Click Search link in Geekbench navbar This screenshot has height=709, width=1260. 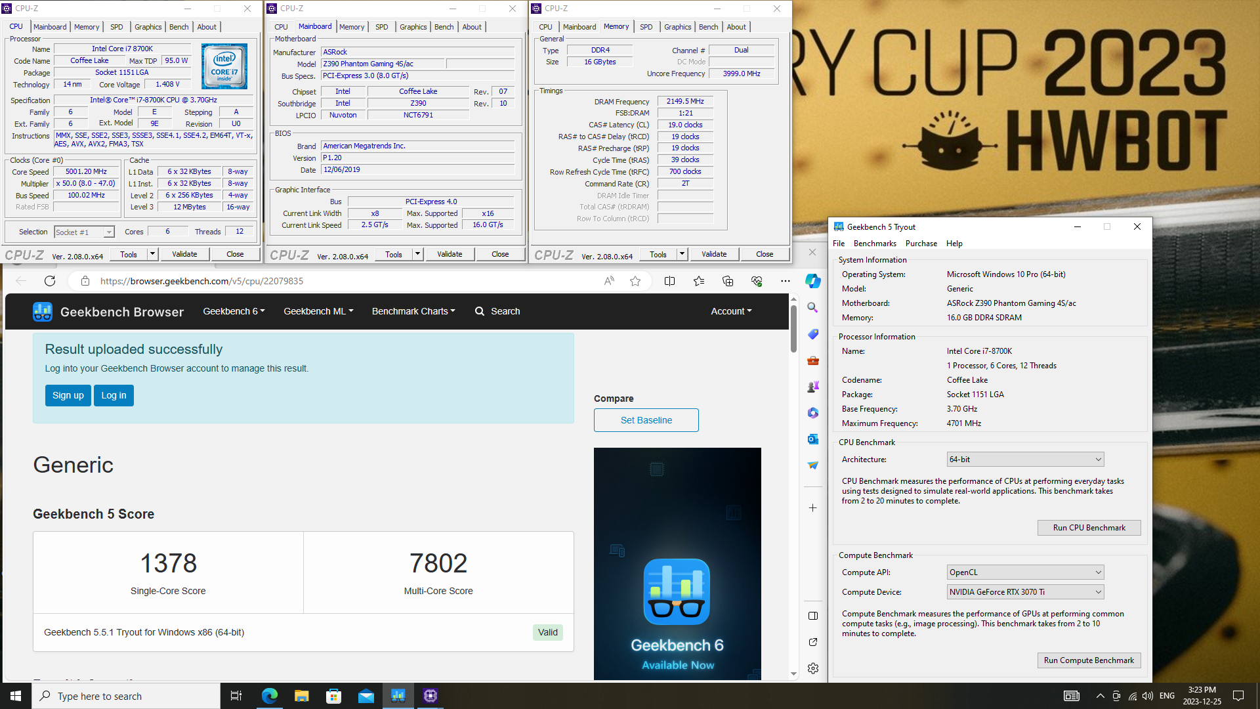[497, 311]
